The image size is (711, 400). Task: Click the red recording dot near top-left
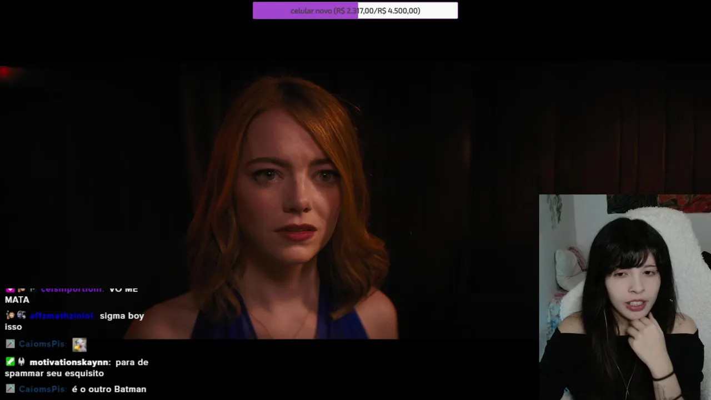[5, 72]
